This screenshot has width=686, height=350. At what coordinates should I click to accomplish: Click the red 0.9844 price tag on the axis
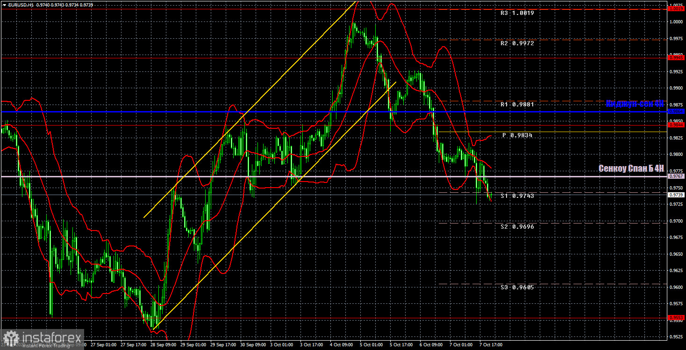point(677,125)
